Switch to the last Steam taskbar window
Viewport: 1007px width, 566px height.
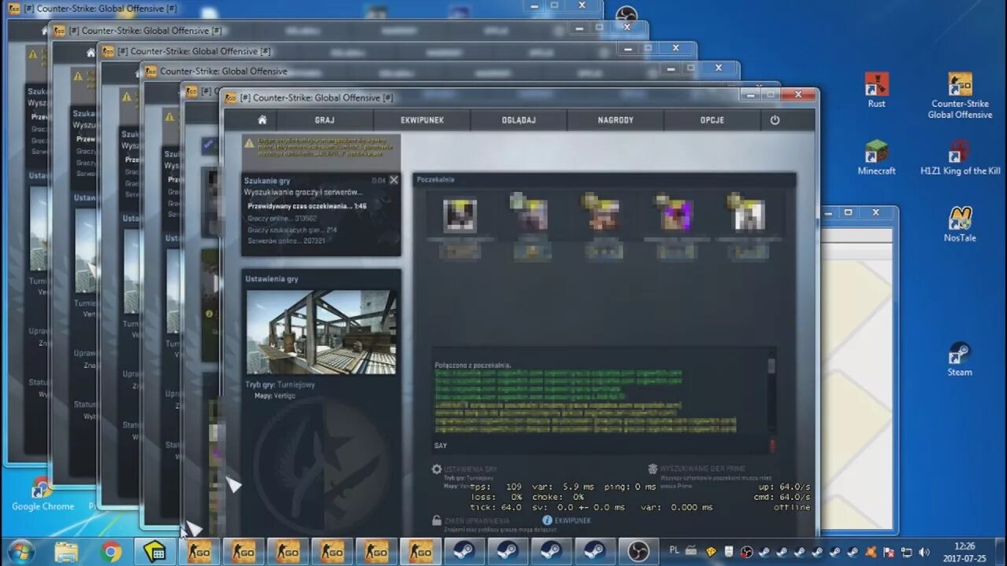click(595, 552)
